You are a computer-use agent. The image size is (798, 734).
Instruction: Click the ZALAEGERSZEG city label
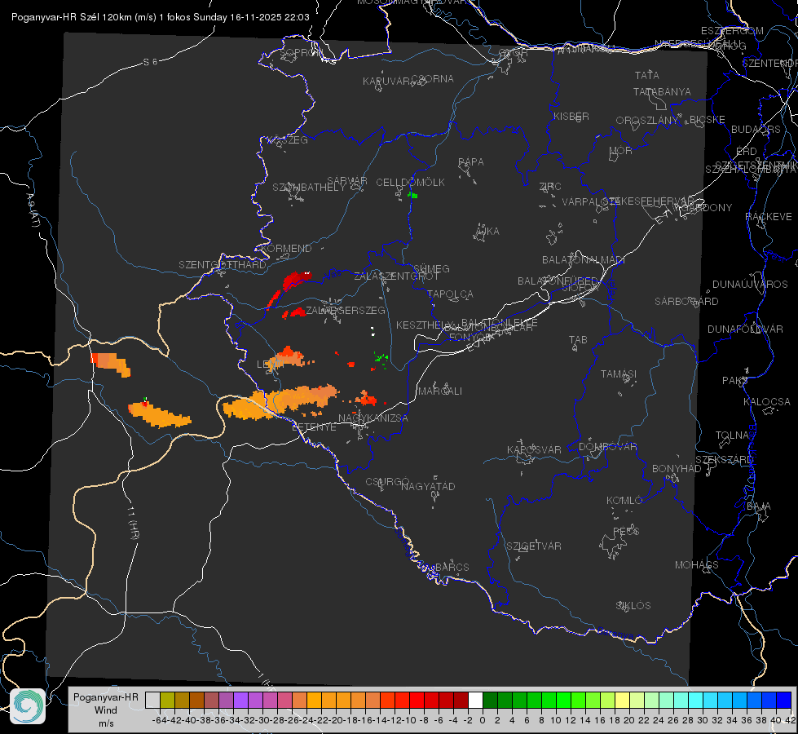coord(345,310)
